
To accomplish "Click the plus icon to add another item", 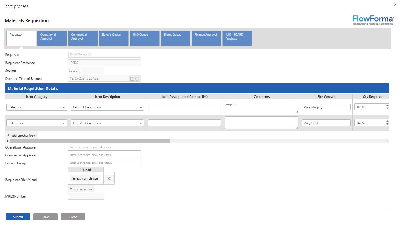I will click(x=8, y=135).
